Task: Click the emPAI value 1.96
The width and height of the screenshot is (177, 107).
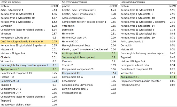Action: (54, 14)
